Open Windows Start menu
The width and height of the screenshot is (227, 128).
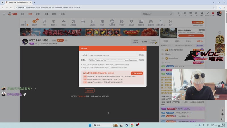90,125
